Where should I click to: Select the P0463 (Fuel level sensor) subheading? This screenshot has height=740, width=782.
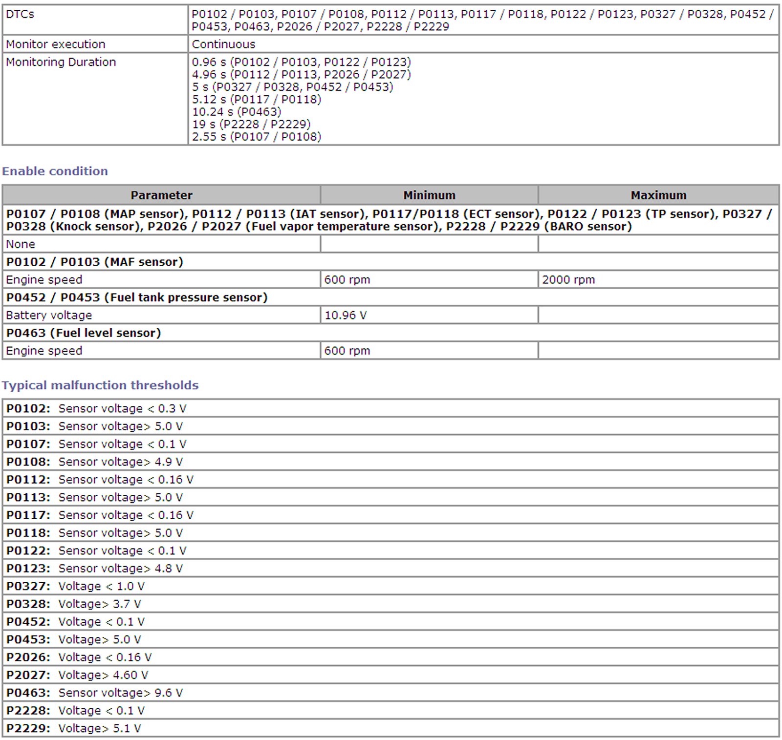click(x=84, y=333)
